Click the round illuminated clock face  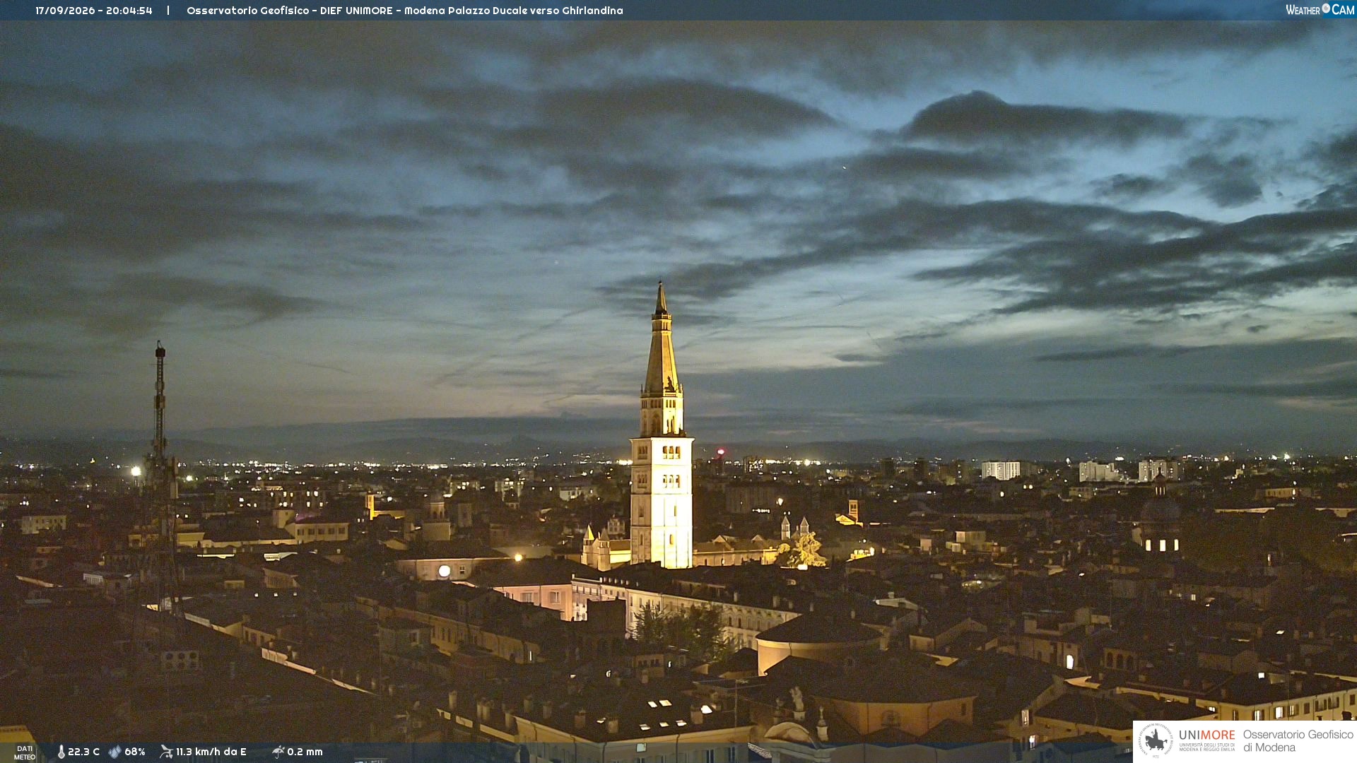[x=444, y=571]
